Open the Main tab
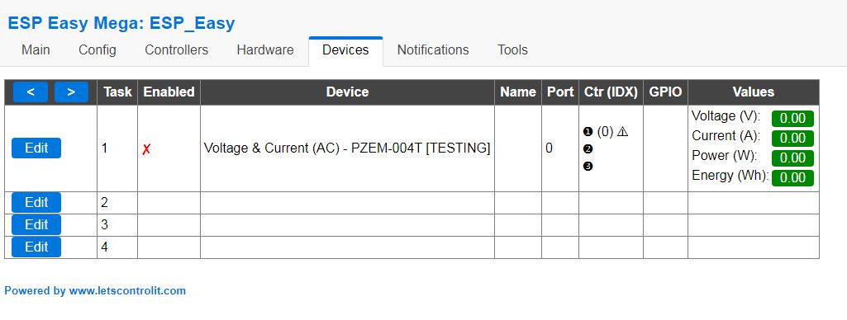This screenshot has width=847, height=320. (x=36, y=50)
